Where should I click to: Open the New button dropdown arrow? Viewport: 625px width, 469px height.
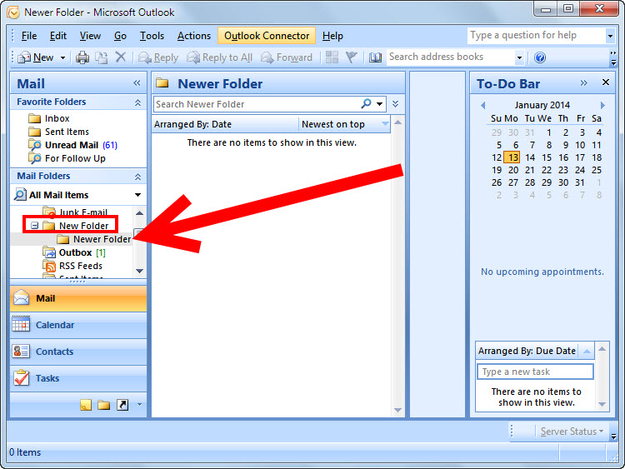62,57
